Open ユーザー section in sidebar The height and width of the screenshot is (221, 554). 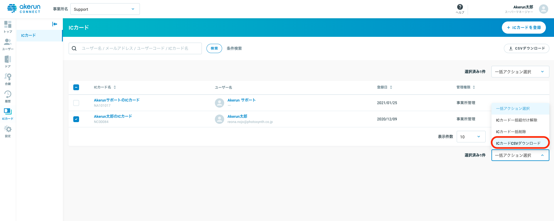8,44
